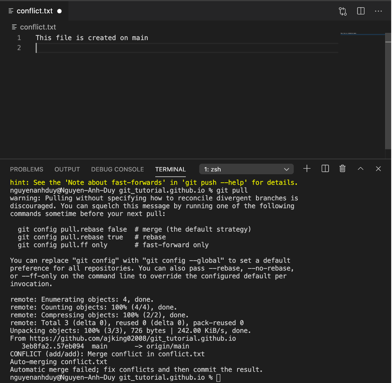Image resolution: width=392 pixels, height=383 pixels.
Task: Click 'remote: Enumerating objects' line
Action: [x=82, y=299]
